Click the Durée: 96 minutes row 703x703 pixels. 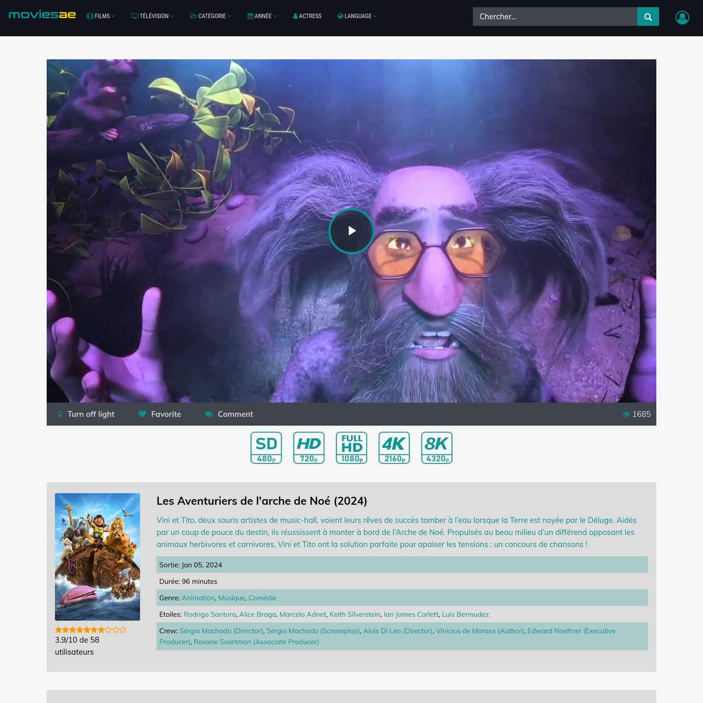pos(402,582)
